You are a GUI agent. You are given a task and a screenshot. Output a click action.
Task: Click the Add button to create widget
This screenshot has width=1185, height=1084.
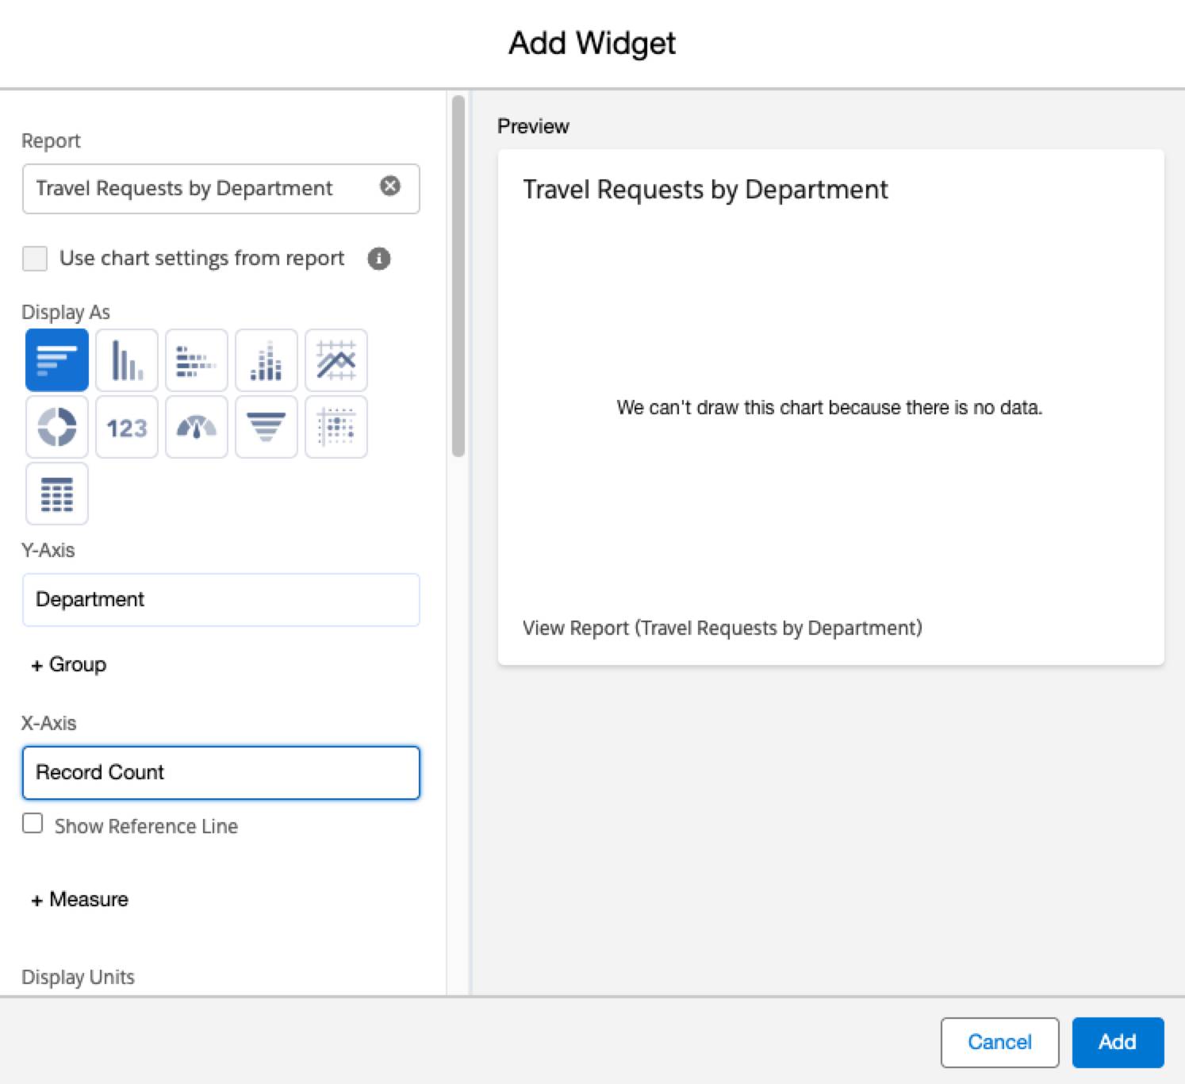coord(1118,1042)
